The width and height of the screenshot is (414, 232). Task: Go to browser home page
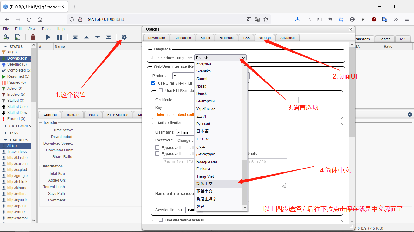[40, 19]
